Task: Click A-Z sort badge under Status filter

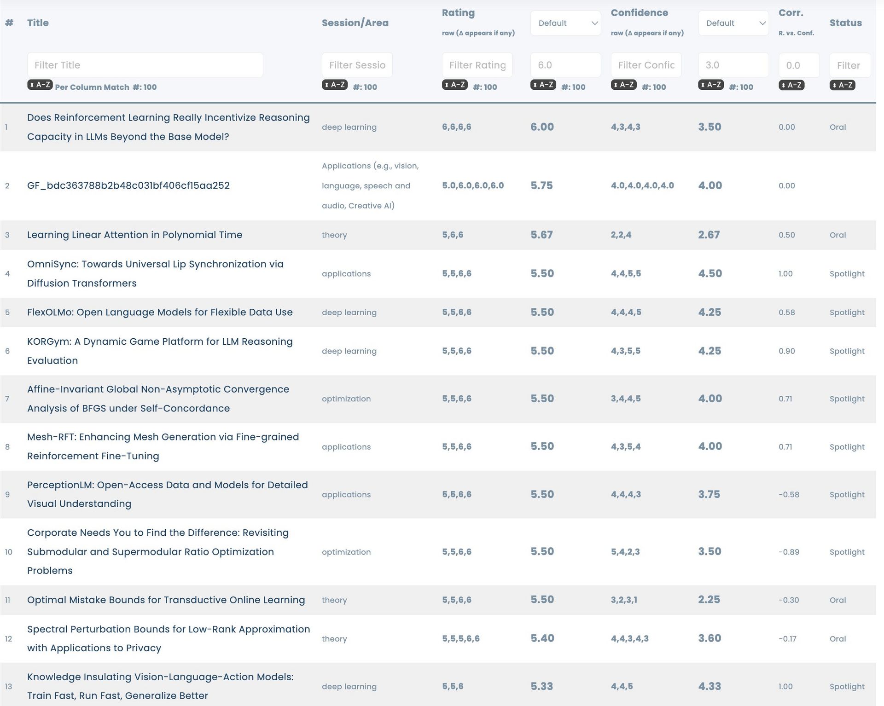Action: point(842,85)
